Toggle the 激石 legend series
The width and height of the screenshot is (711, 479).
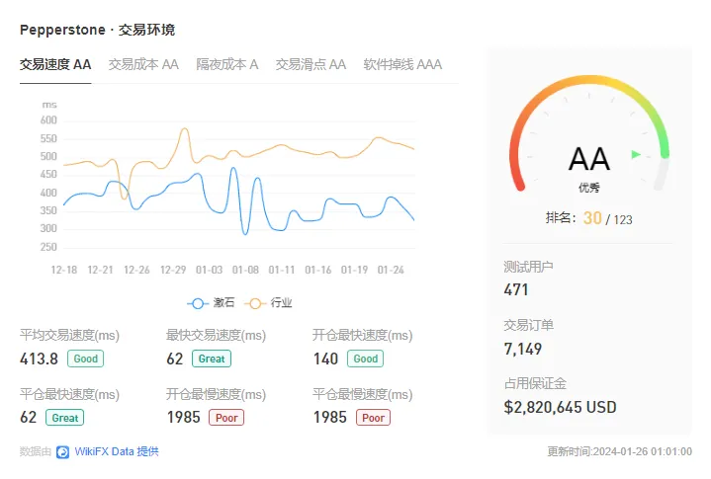pyautogui.click(x=211, y=303)
